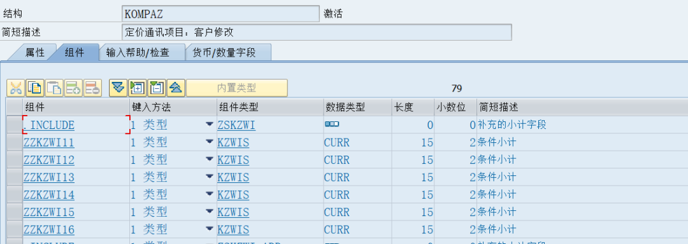Open the ZSKZWI component type link
688x244 pixels.
coord(236,125)
